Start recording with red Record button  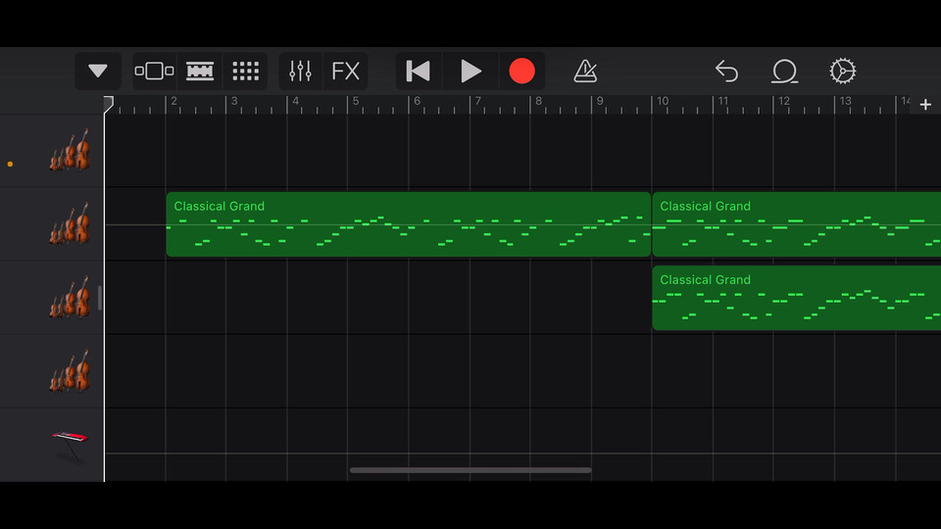coord(521,71)
